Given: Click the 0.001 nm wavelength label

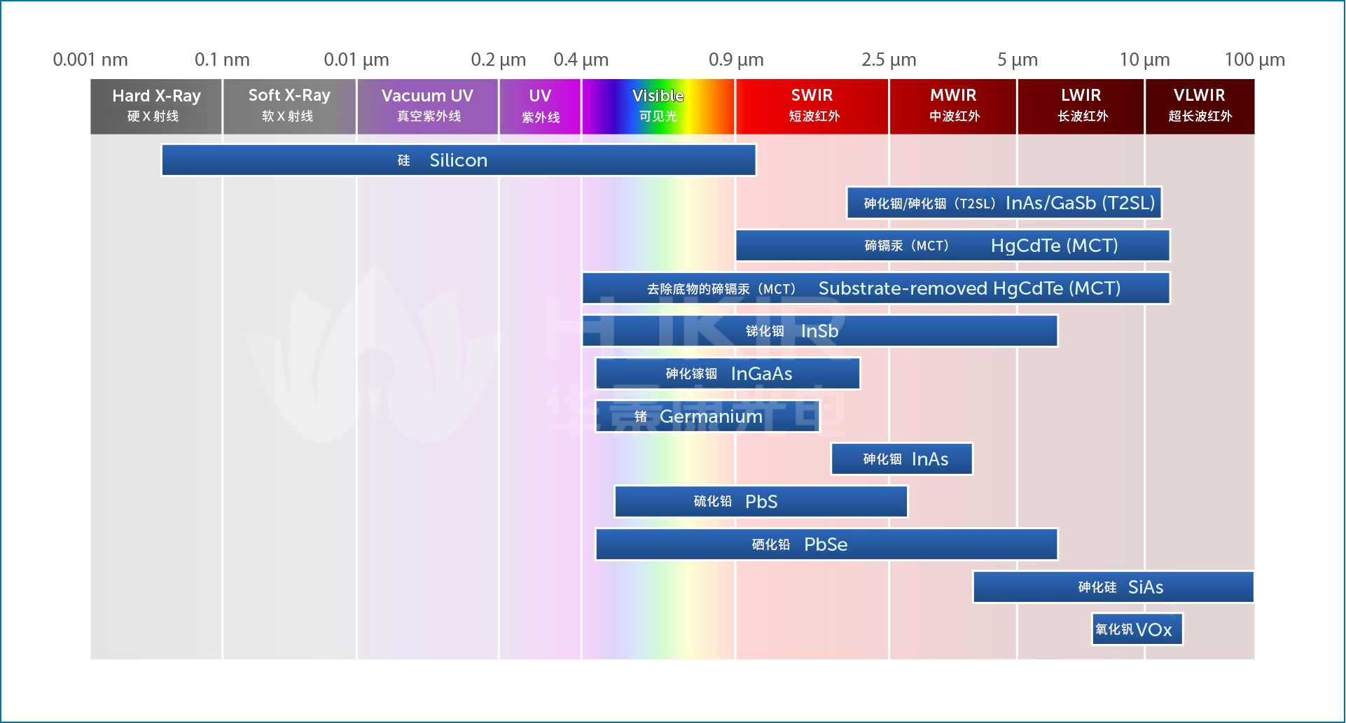Looking at the screenshot, I should tap(90, 59).
